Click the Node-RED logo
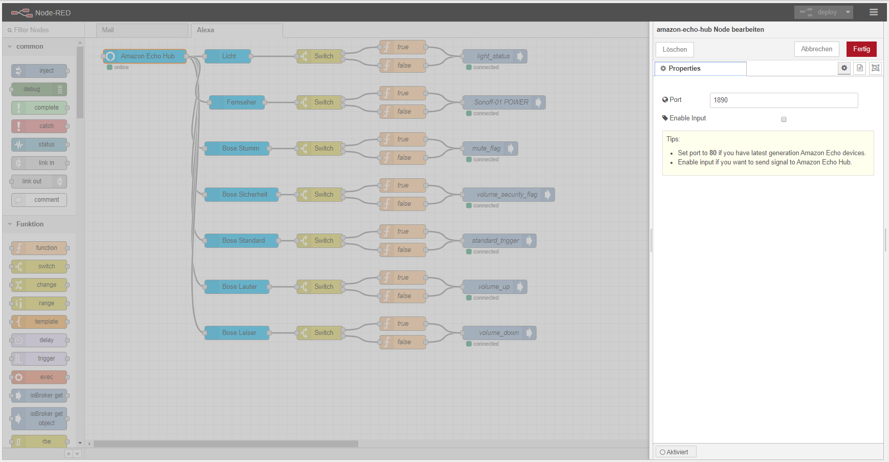The height and width of the screenshot is (462, 889). coord(41,12)
